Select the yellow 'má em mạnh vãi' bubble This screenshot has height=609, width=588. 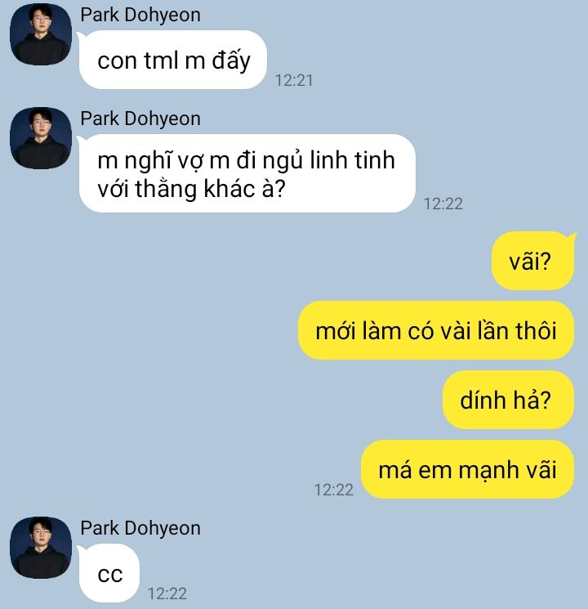click(x=468, y=469)
